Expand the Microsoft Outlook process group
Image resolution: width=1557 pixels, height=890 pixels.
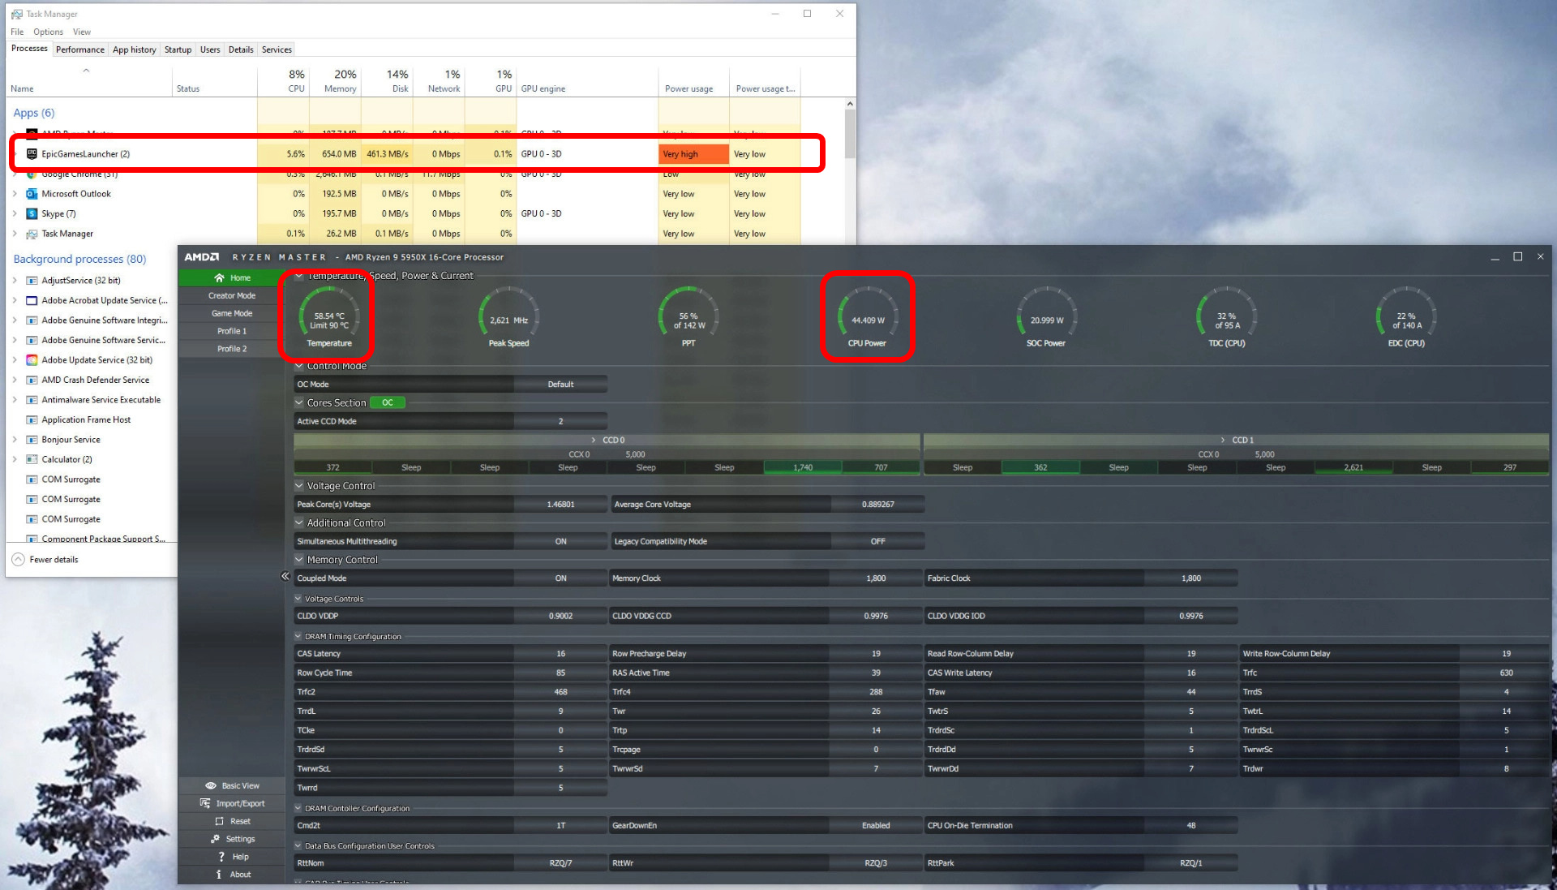[15, 194]
